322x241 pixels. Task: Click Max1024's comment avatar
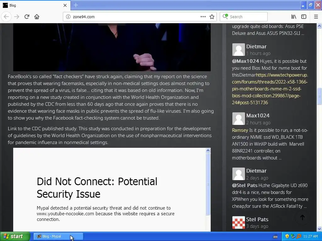(238, 118)
